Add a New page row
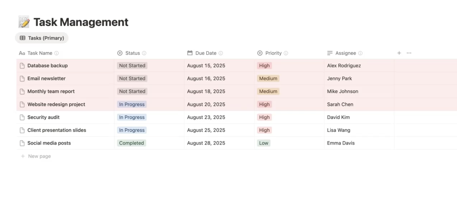The width and height of the screenshot is (457, 214). tap(39, 156)
